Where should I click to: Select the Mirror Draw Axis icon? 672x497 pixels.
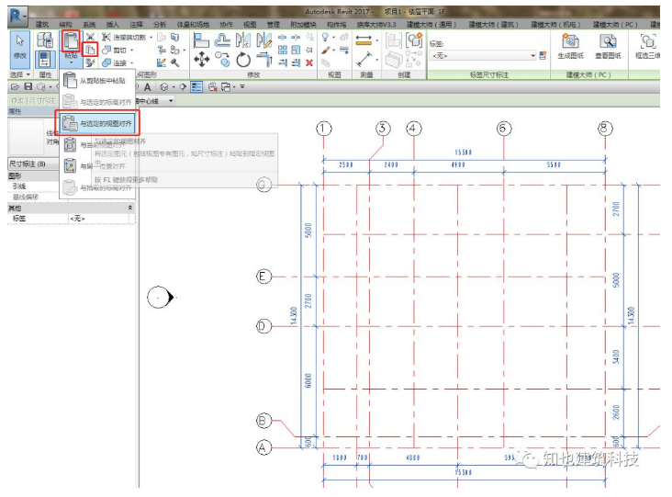coord(264,40)
